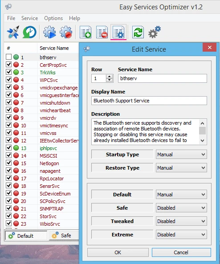
Task: Click OK in Edit Service dialog
Action: click(x=118, y=252)
